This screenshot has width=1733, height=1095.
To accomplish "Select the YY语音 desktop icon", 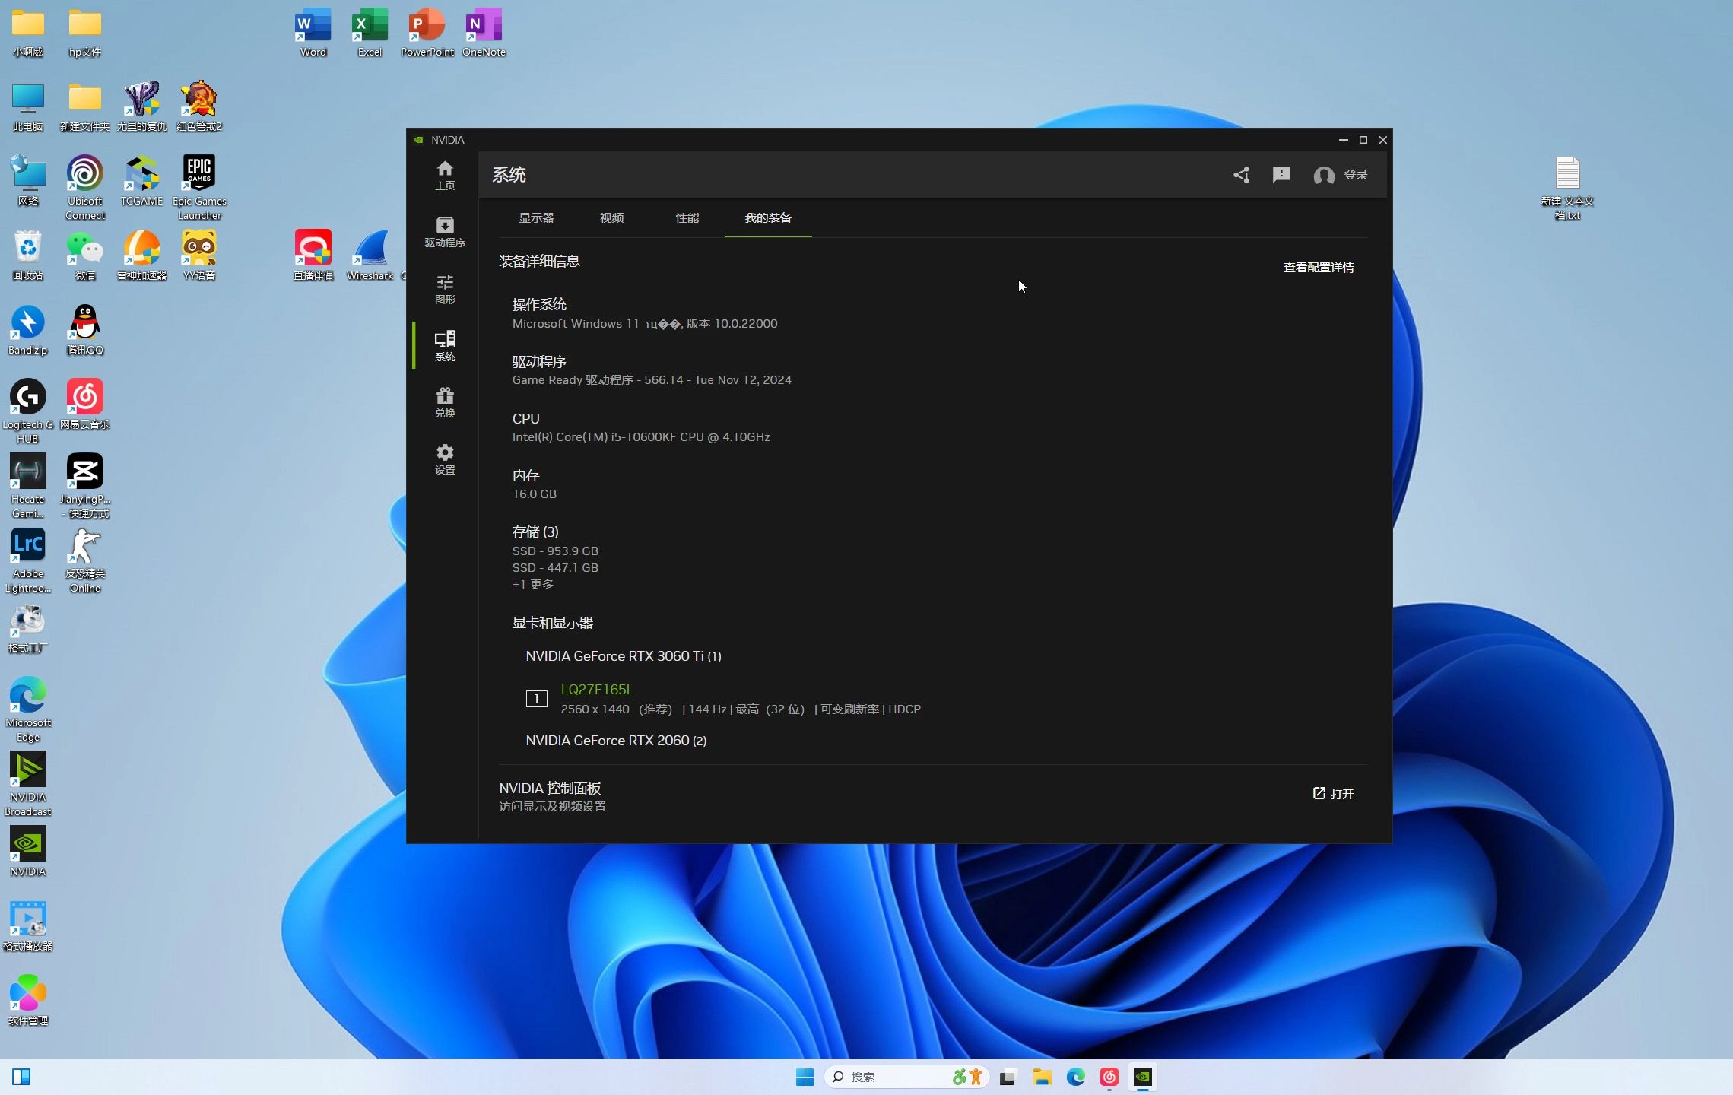I will click(x=199, y=255).
